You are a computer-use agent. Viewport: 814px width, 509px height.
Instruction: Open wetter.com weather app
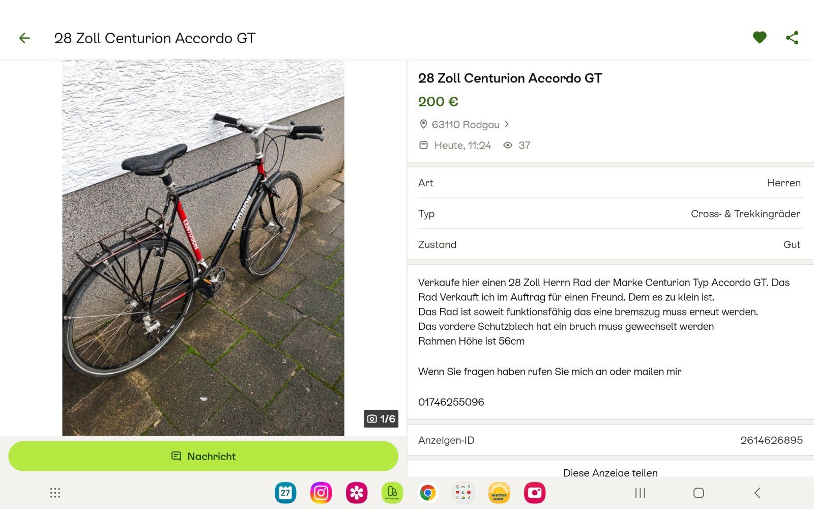coord(499,493)
